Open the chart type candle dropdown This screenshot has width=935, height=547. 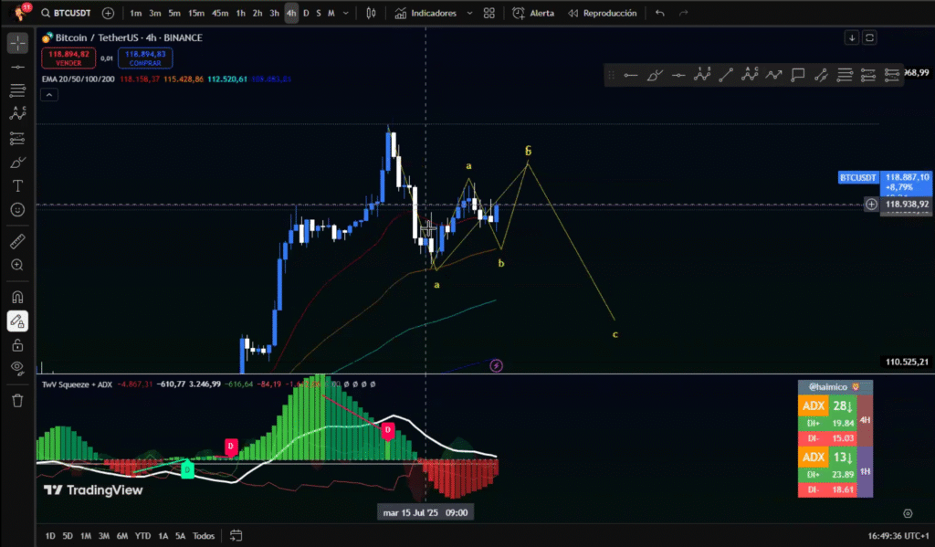371,13
